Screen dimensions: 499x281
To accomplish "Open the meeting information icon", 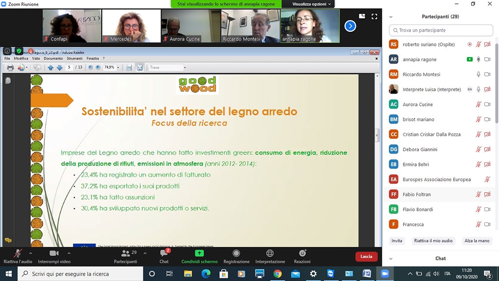I will tap(7, 51).
